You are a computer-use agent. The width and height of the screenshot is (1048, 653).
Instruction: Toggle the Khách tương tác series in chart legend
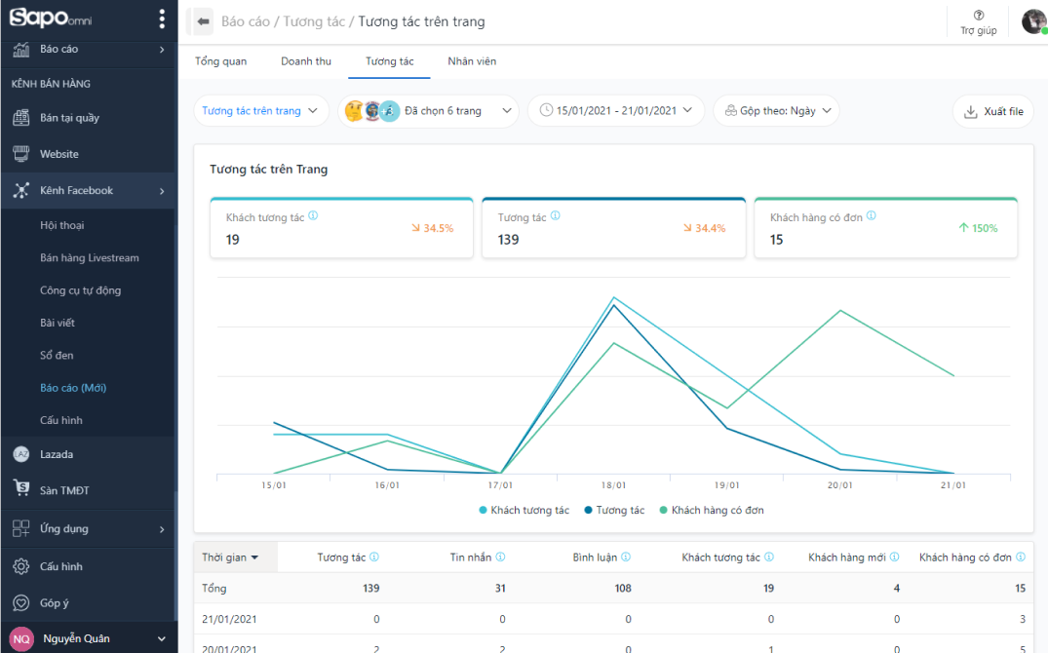524,511
